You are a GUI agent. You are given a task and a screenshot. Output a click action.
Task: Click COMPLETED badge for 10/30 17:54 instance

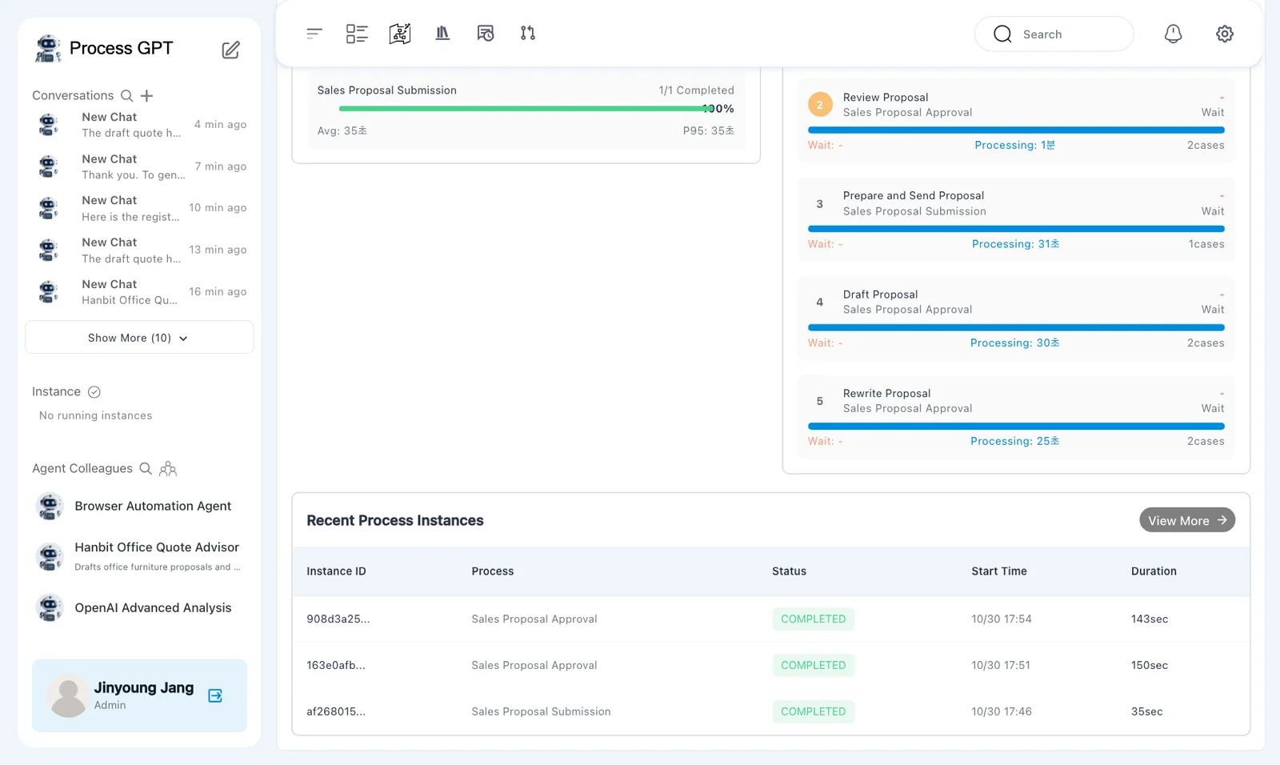813,619
